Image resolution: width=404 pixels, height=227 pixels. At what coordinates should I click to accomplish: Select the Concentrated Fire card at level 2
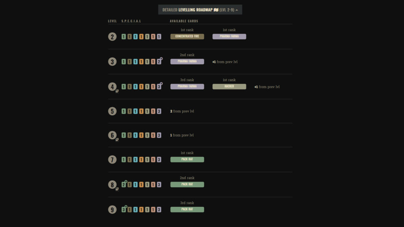tap(187, 37)
